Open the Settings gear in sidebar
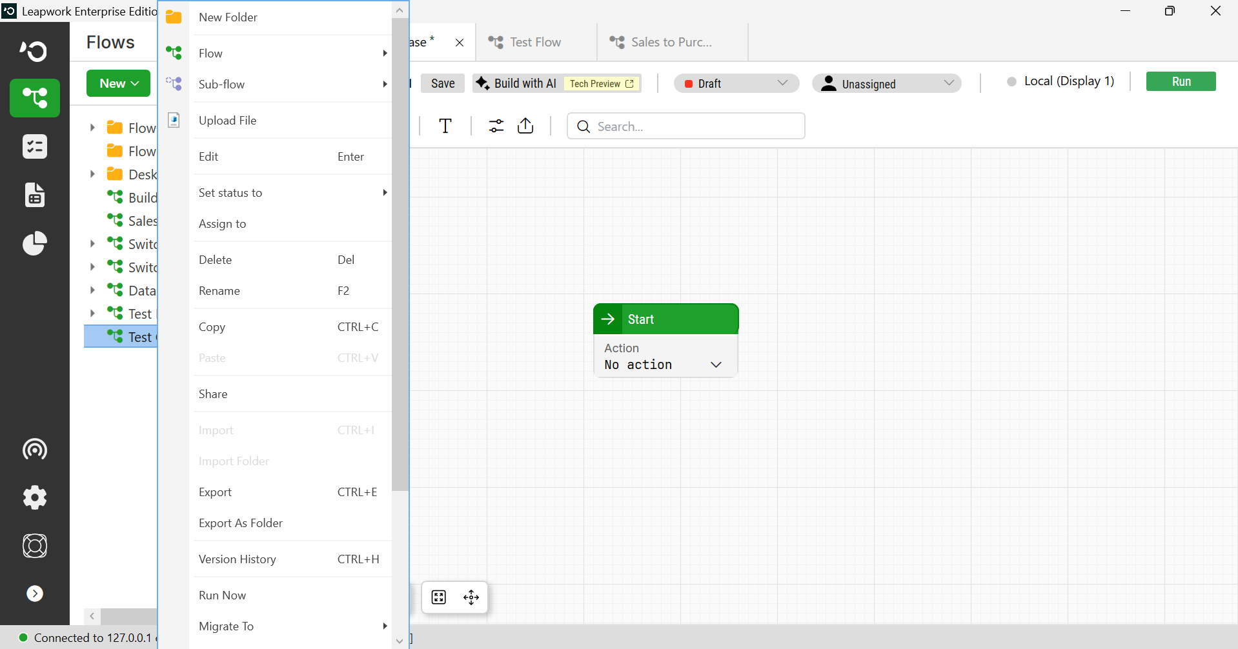 (x=35, y=497)
